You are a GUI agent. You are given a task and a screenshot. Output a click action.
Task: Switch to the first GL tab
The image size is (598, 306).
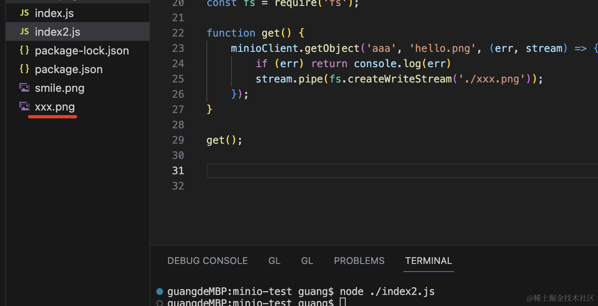274,261
